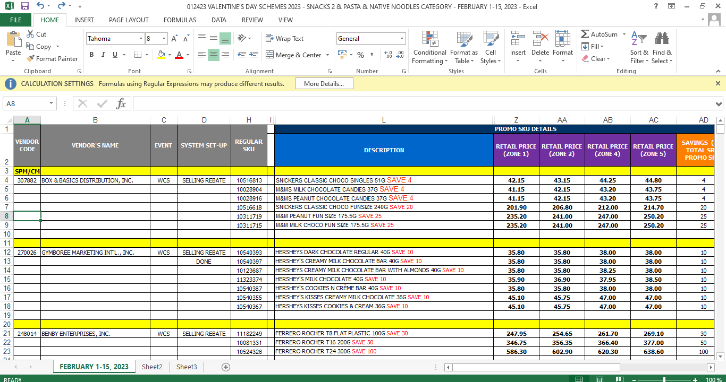Open the font color dropdown arrow
Screen dimensions: 726x382
188,55
